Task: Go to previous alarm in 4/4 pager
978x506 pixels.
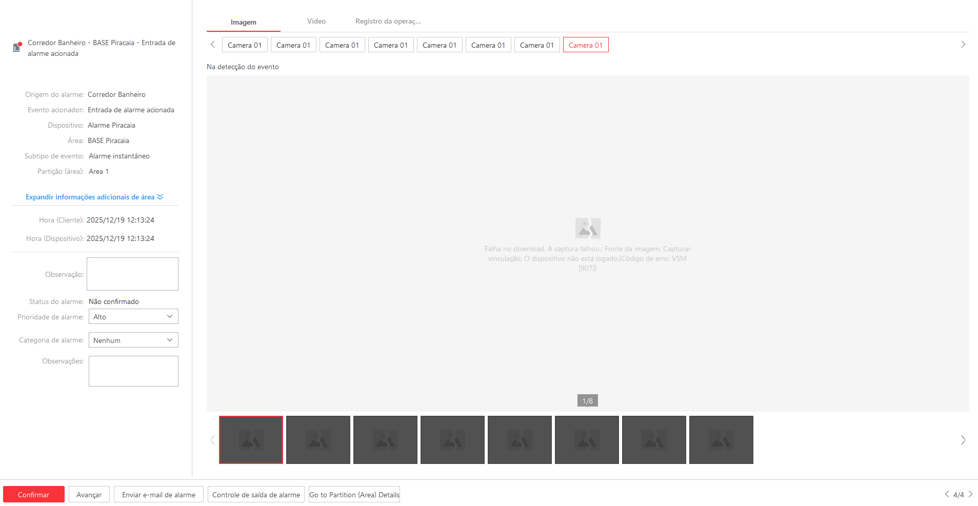Action: point(947,494)
